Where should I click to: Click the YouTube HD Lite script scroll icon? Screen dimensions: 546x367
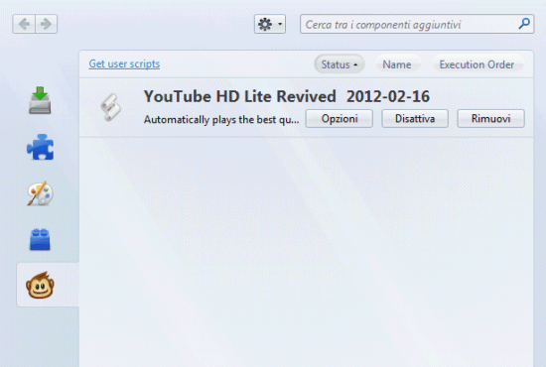tap(111, 107)
